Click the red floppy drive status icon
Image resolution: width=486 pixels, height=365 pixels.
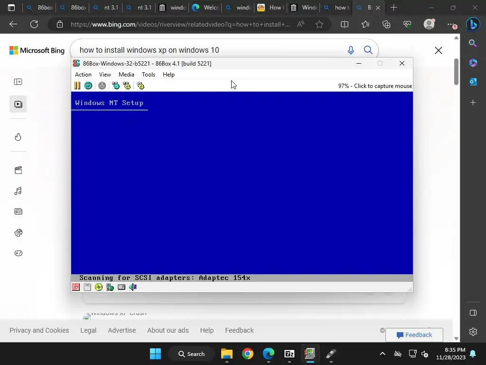point(76,287)
